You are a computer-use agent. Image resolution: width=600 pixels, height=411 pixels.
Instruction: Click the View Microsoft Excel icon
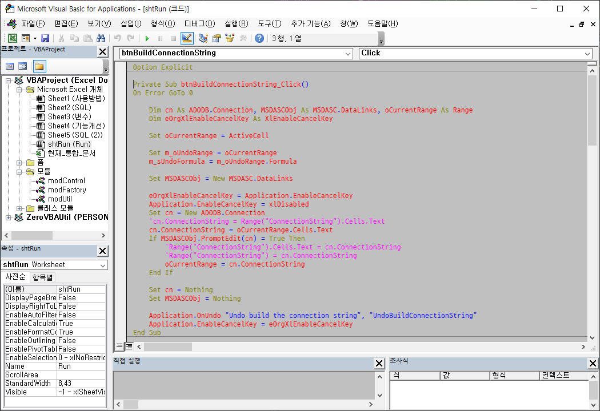tap(13, 38)
